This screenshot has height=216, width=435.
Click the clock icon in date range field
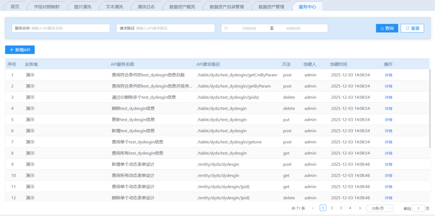226,28
